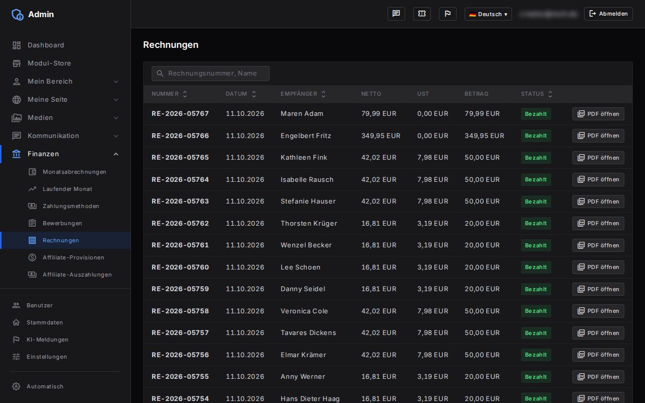Open the chat messages icon in header
Image resolution: width=645 pixels, height=403 pixels.
click(x=396, y=14)
